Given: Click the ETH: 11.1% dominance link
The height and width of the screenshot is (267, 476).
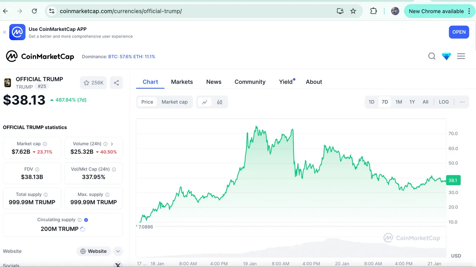Looking at the screenshot, I should (144, 57).
